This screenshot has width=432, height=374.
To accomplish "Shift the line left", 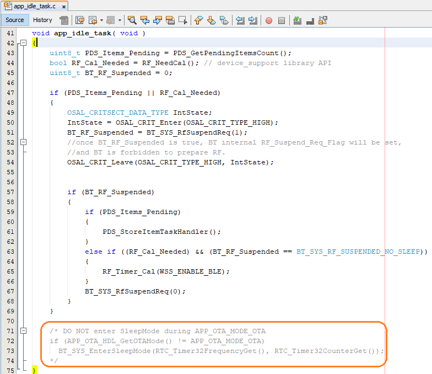I will click(240, 20).
